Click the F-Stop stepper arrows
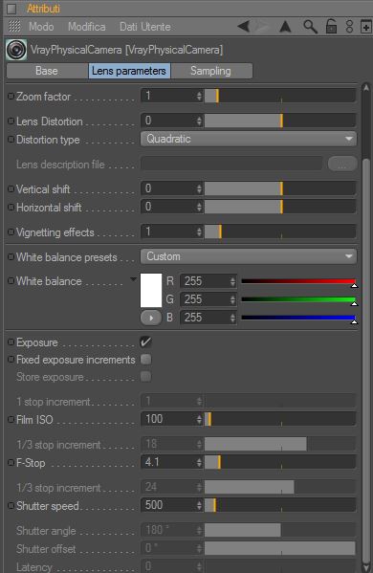 (199, 462)
